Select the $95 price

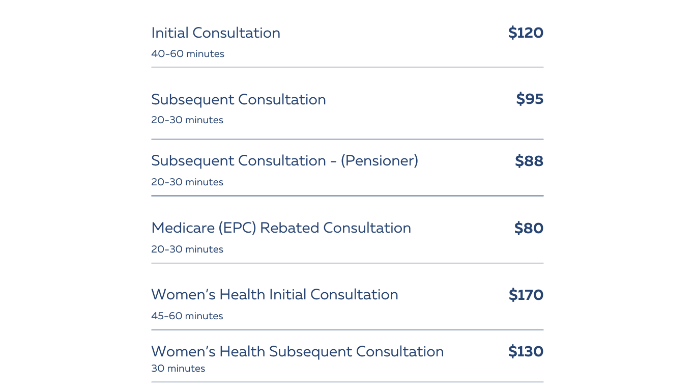[x=530, y=99]
